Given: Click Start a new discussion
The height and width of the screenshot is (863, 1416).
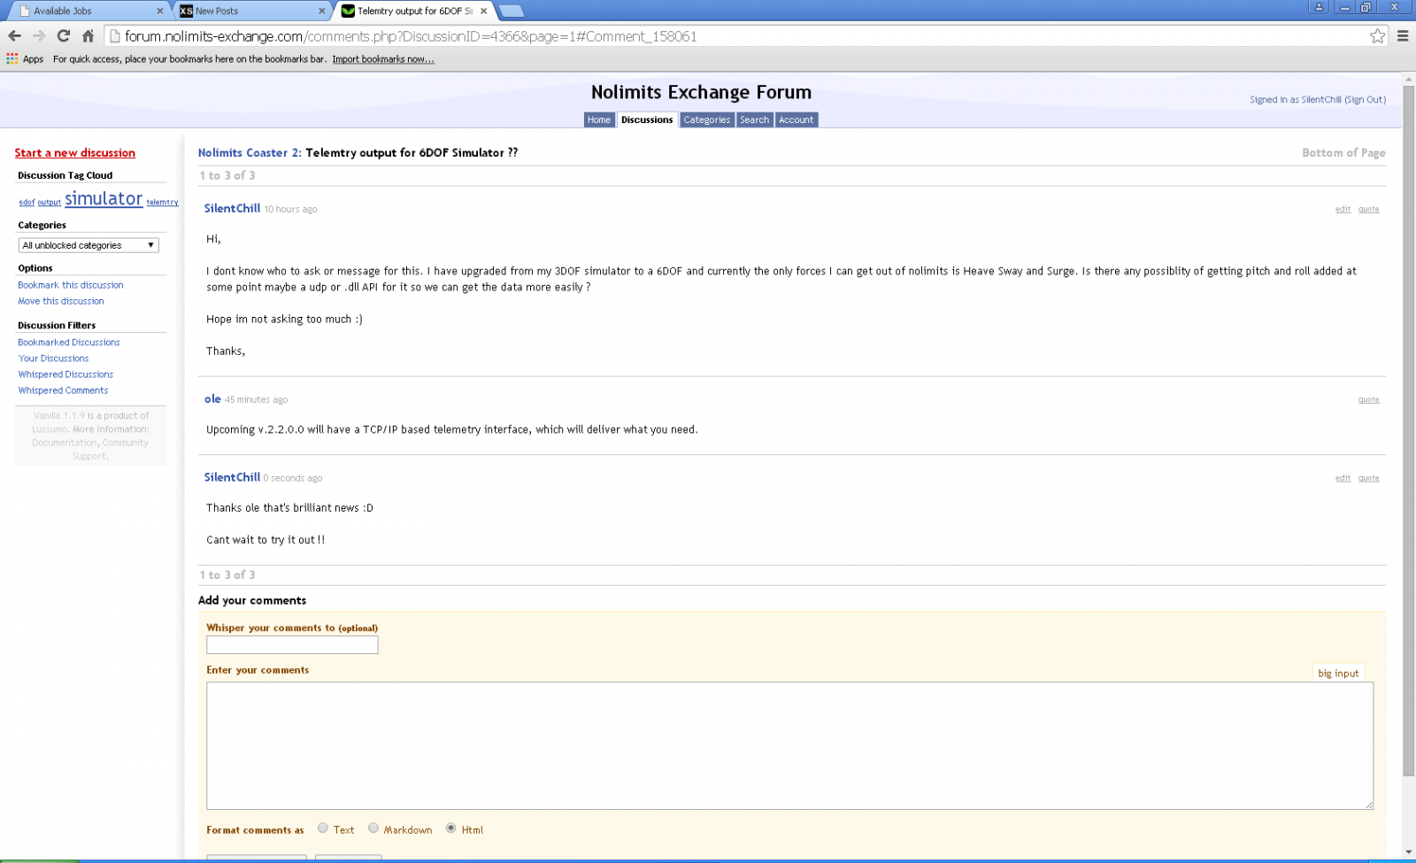Looking at the screenshot, I should coord(75,153).
